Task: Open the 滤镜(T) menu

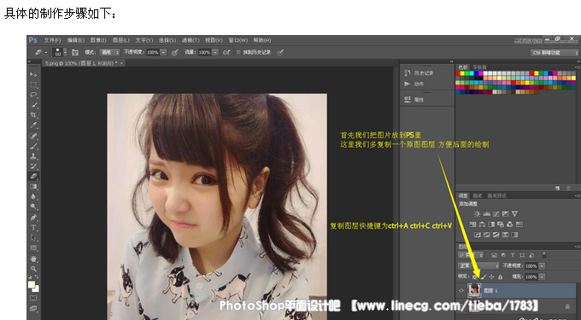Action: click(x=191, y=40)
